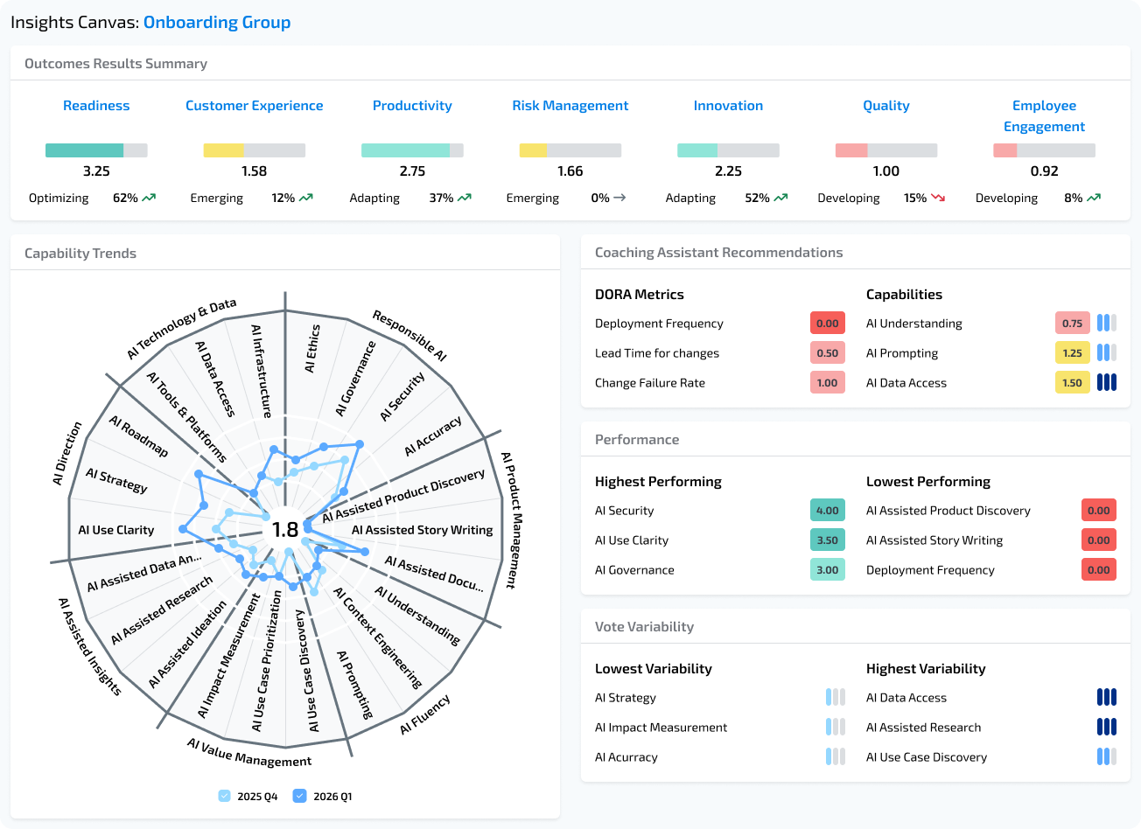
Task: Open the Onboarding Group link
Action: (x=217, y=22)
